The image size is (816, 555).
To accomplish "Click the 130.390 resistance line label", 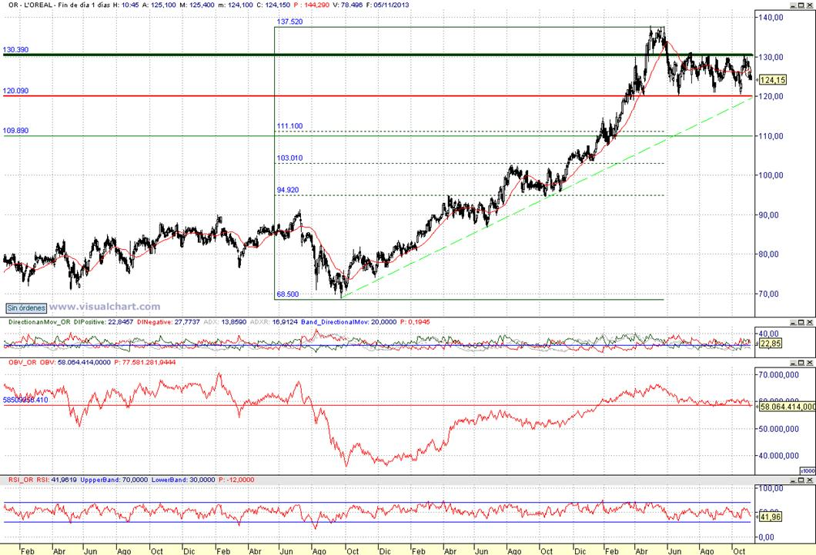I will click(15, 50).
